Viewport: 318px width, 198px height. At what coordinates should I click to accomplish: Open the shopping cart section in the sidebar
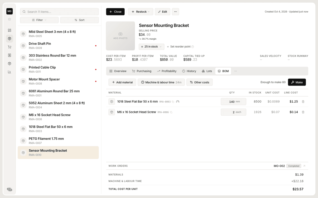pyautogui.click(x=10, y=47)
